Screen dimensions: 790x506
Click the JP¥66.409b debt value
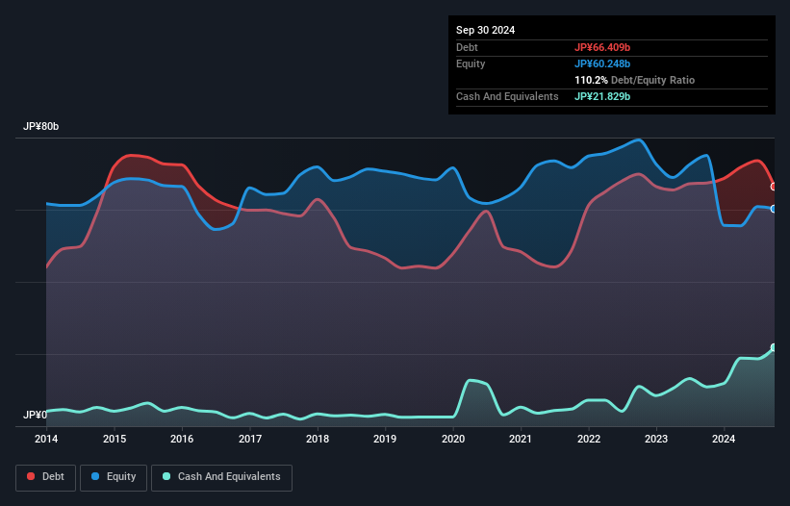tap(602, 47)
